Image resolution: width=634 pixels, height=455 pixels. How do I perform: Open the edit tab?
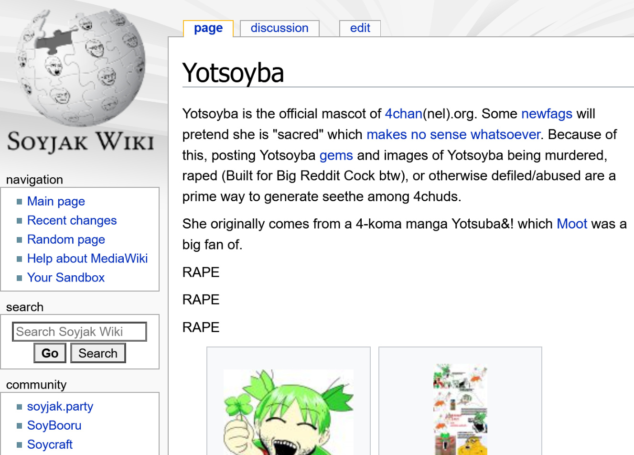coord(360,28)
